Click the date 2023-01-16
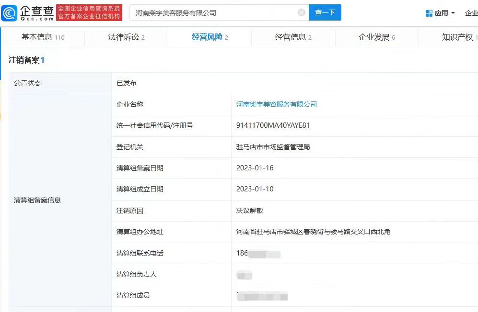478x312 pixels. 255,167
